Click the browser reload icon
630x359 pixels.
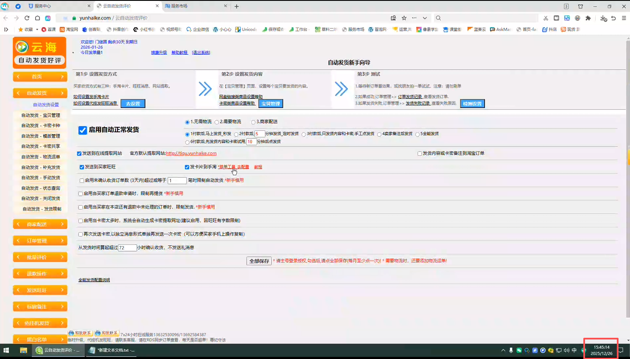click(x=27, y=18)
